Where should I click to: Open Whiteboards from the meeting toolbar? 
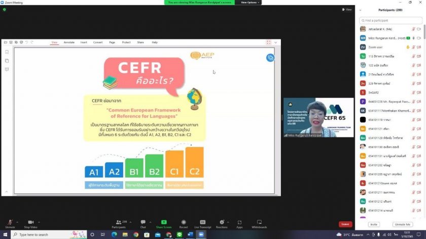pos(259,223)
